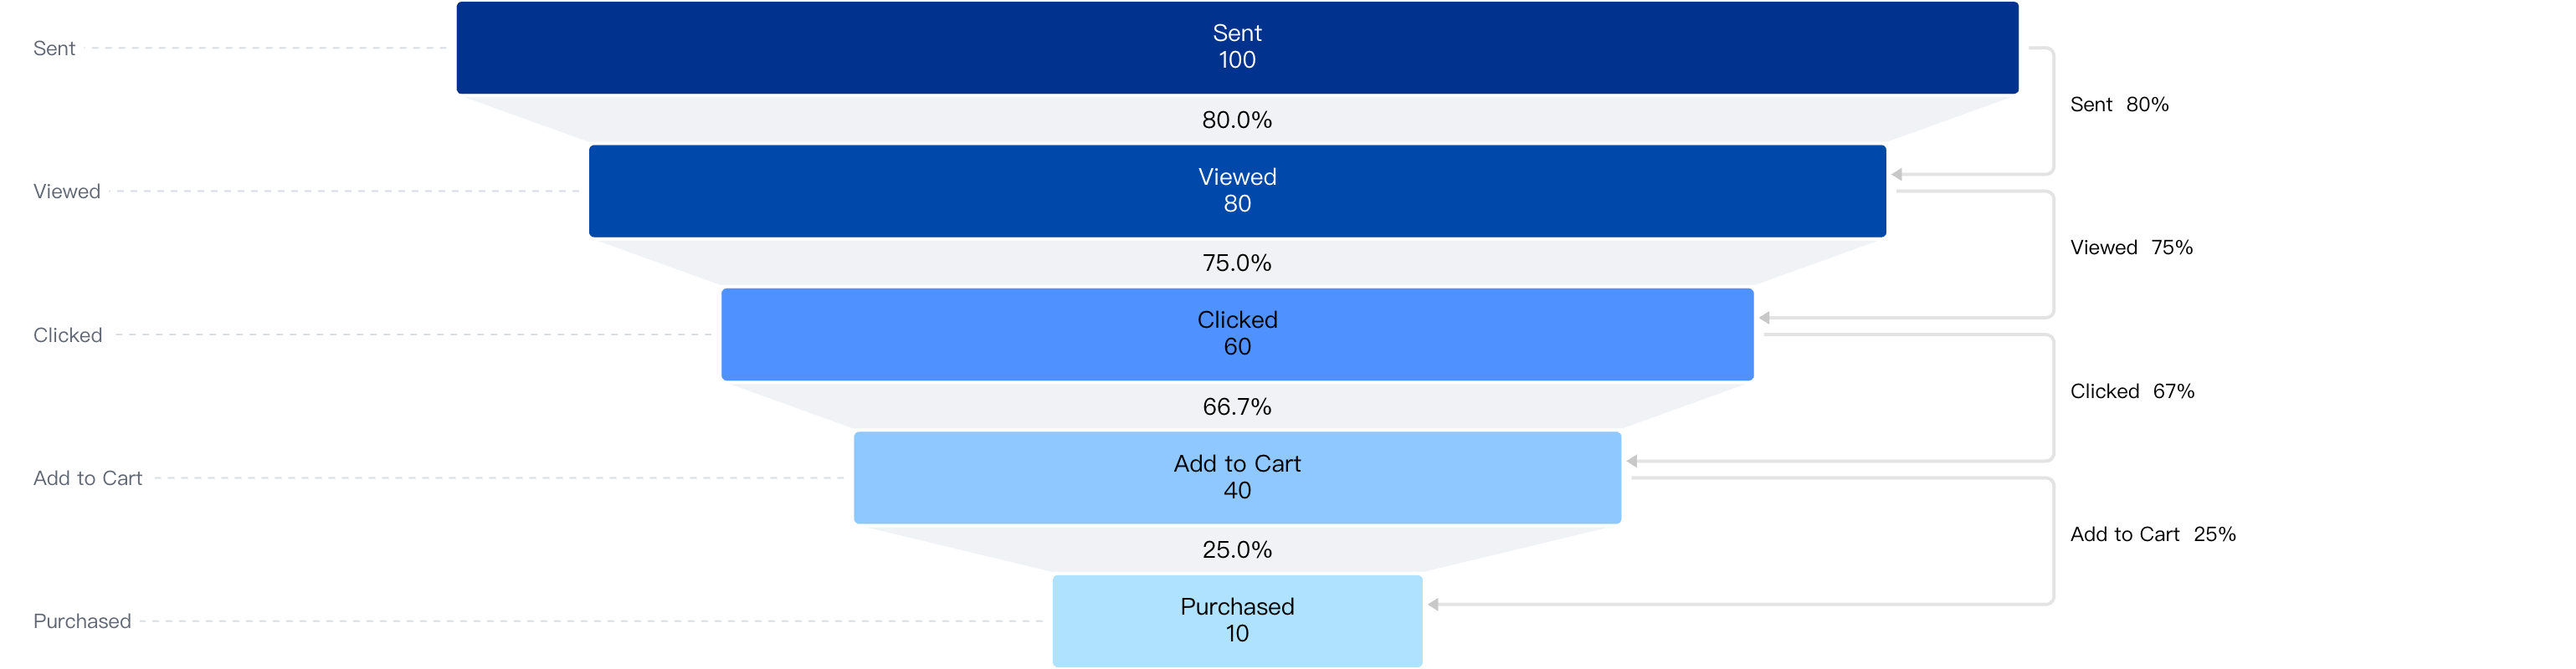Image resolution: width=2576 pixels, height=669 pixels.
Task: Click the dark blue Sent 100 bar
Action: tap(1237, 48)
